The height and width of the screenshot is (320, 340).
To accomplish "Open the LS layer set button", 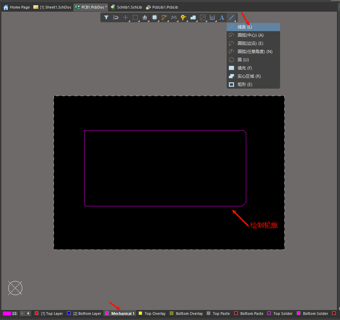I will [14, 313].
